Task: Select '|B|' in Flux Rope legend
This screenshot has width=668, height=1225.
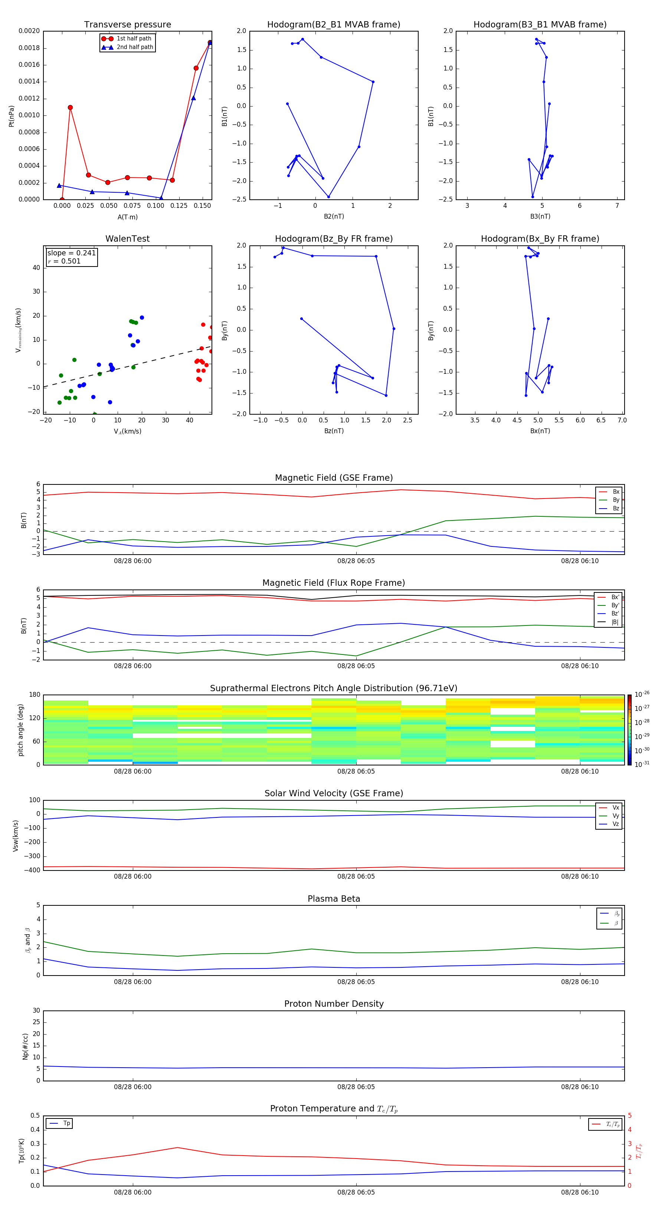Action: pos(609,622)
